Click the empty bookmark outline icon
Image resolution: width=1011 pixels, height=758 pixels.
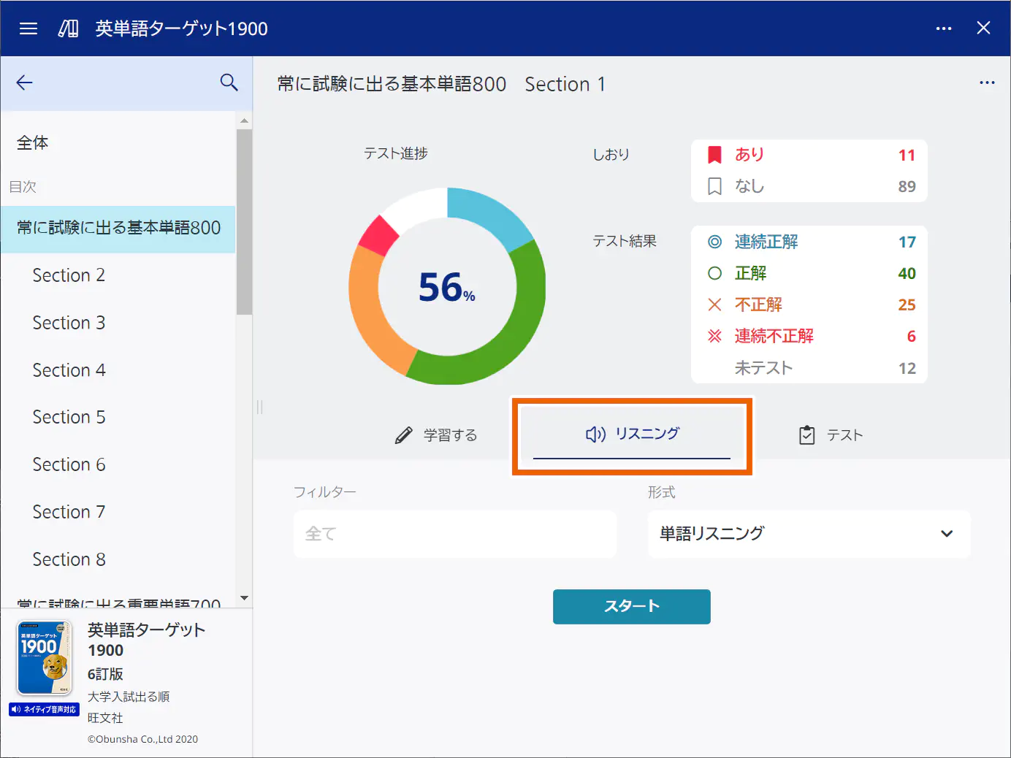(715, 186)
